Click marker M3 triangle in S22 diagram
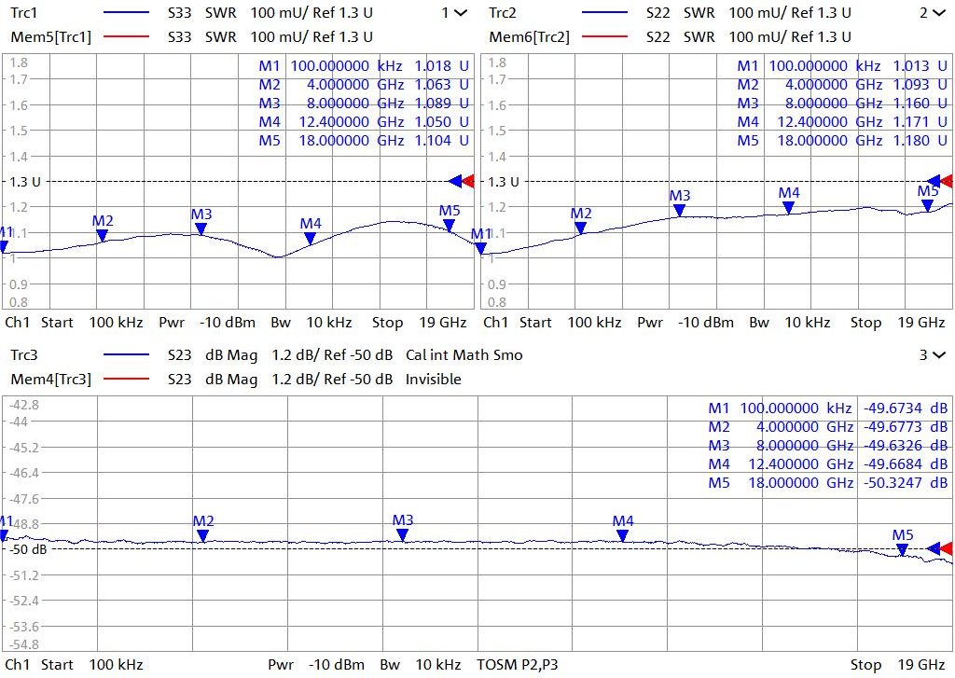Viewport: 955px width, 678px height. pyautogui.click(x=680, y=210)
